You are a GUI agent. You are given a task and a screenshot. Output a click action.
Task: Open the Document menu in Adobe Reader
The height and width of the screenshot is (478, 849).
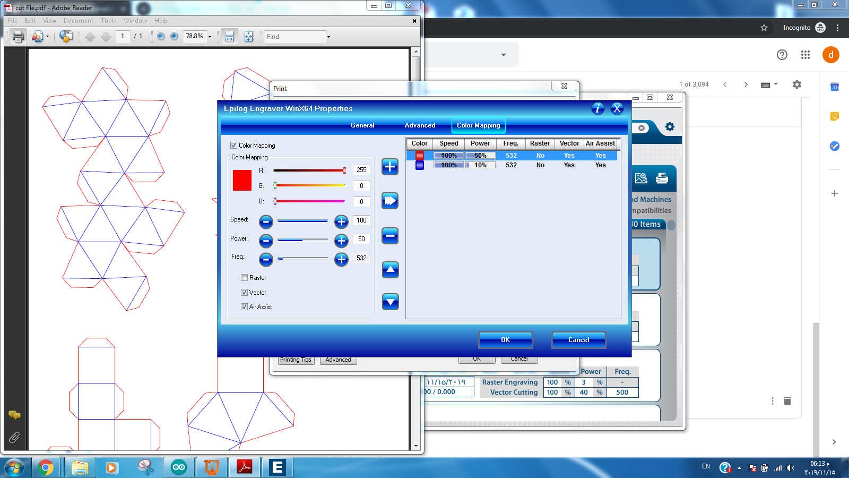pyautogui.click(x=79, y=21)
